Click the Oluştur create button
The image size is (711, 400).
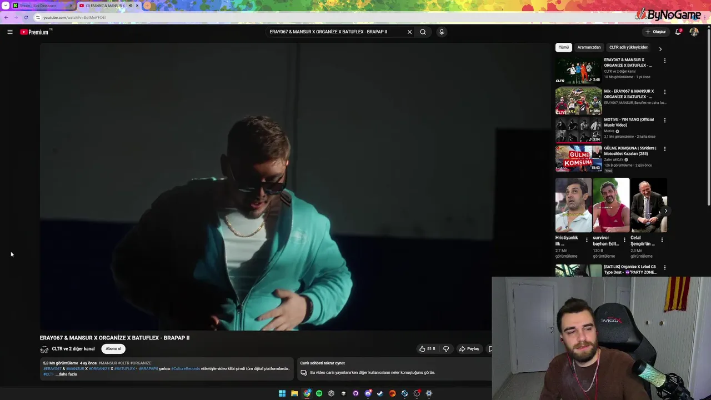(x=655, y=32)
